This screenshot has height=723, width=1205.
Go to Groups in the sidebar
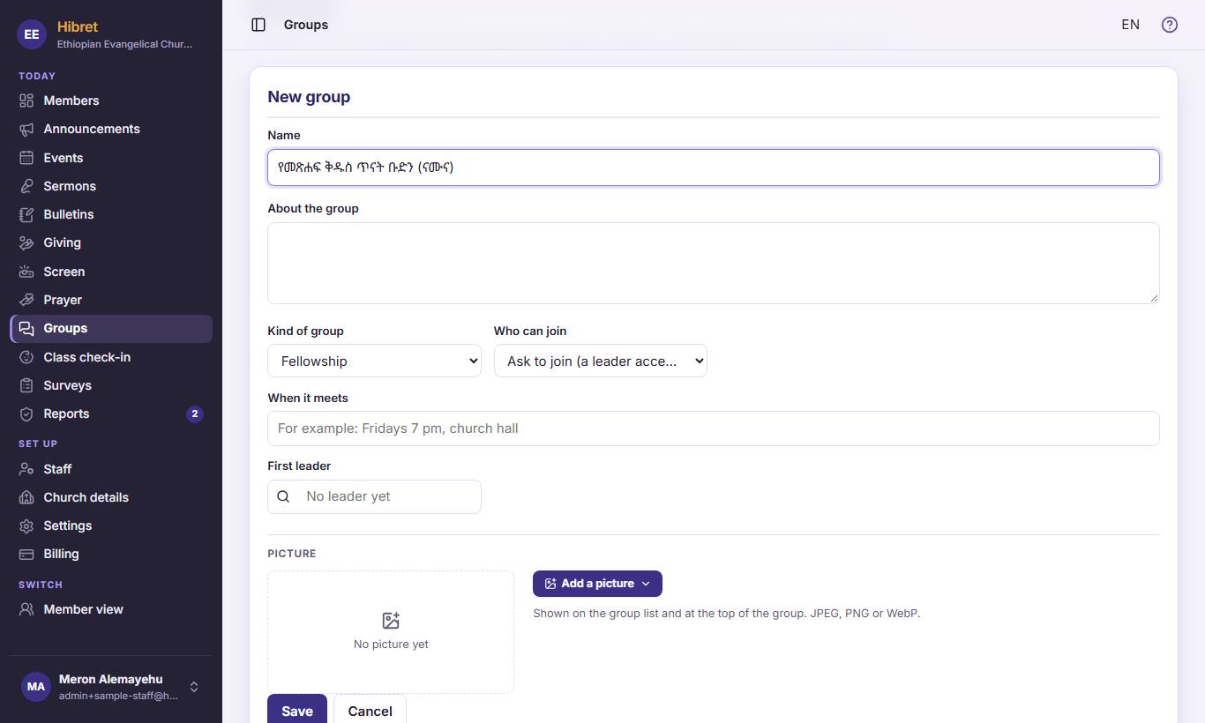111,328
